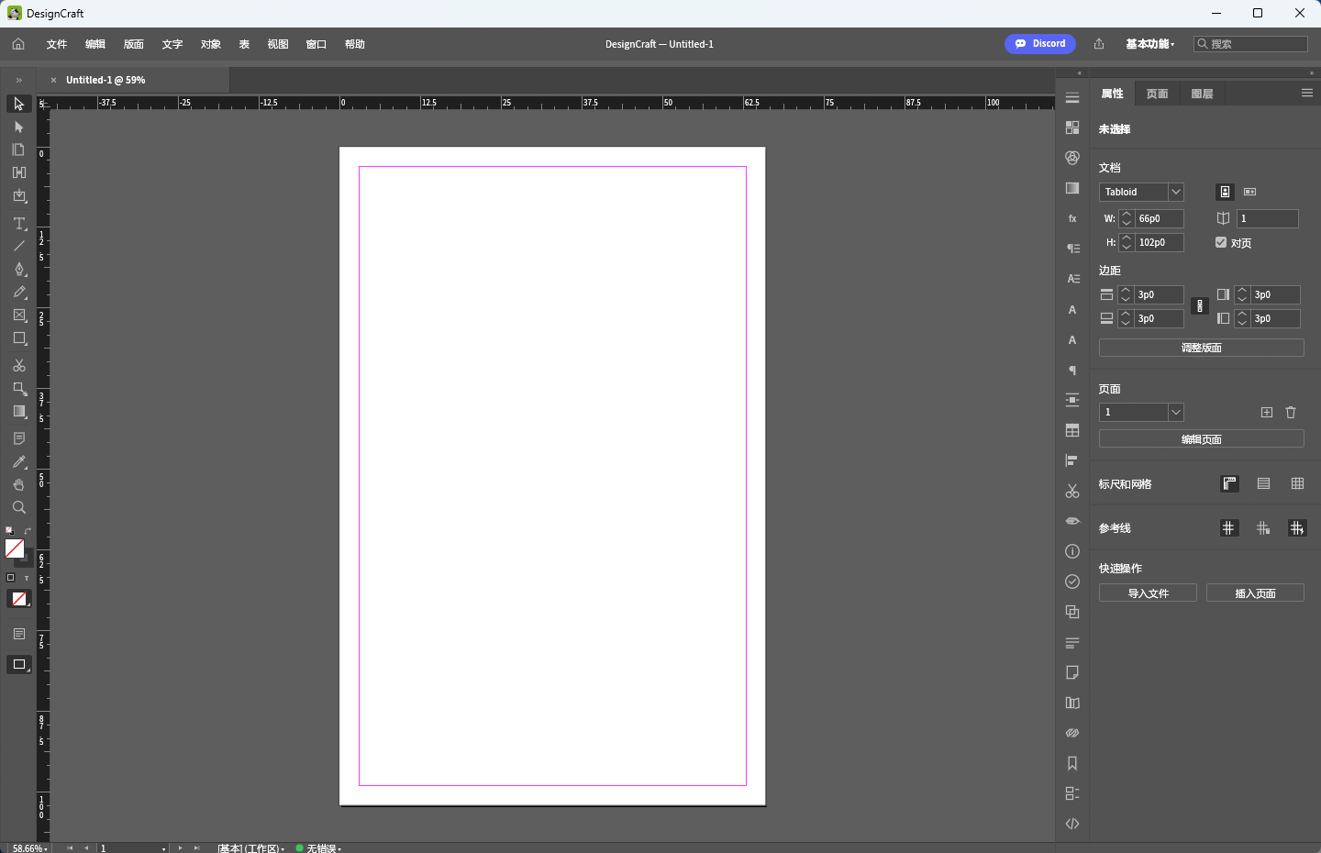Select the Page tool
The image size is (1321, 853).
19,150
